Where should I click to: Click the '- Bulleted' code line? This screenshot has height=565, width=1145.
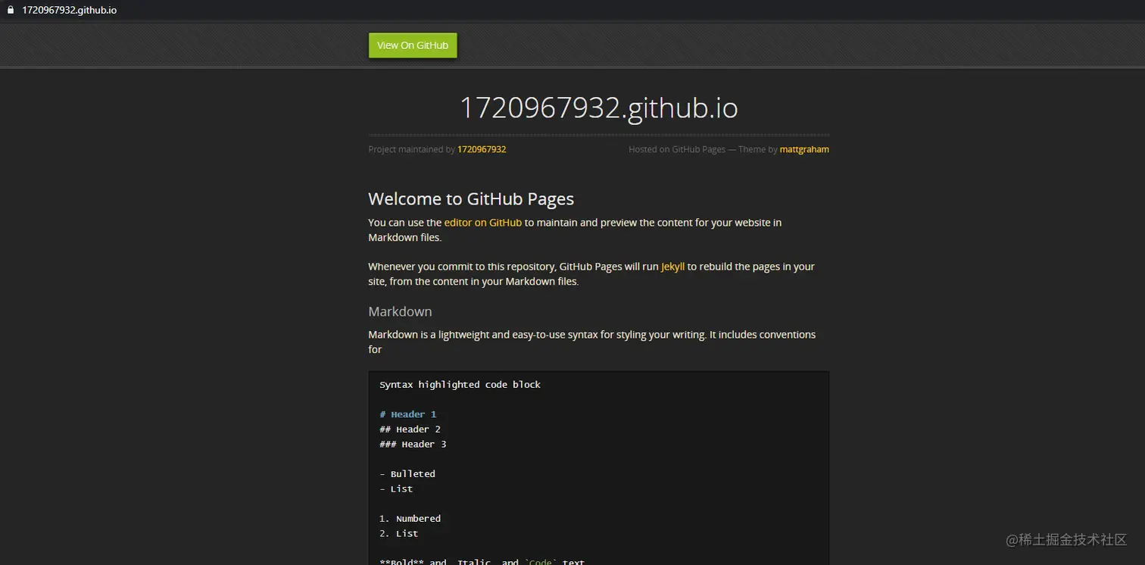(407, 474)
